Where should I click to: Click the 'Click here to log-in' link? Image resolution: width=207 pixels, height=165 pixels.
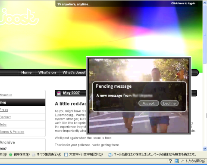pyautogui.click(x=183, y=3)
